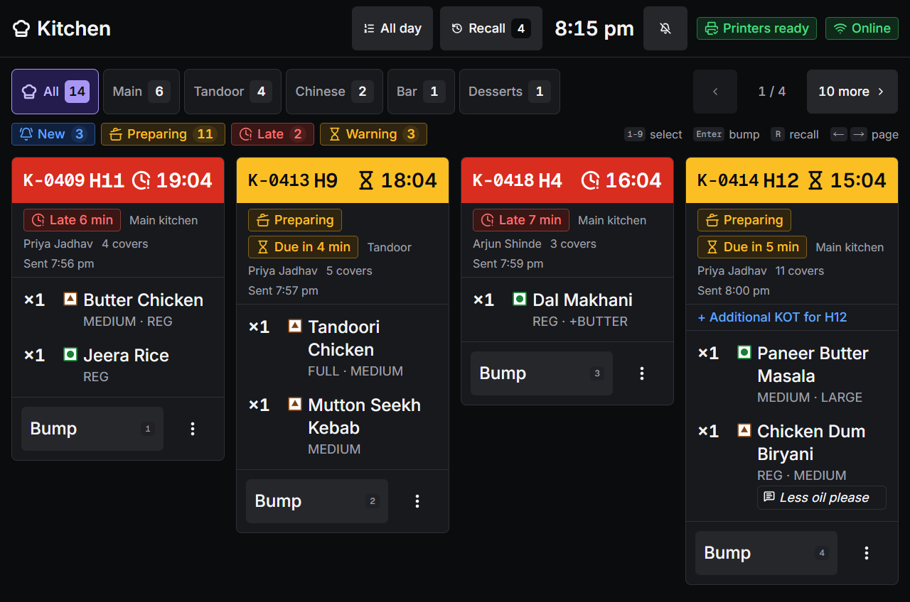Open the three-dot menu for ticket K-0409
910x602 pixels.
pos(192,429)
